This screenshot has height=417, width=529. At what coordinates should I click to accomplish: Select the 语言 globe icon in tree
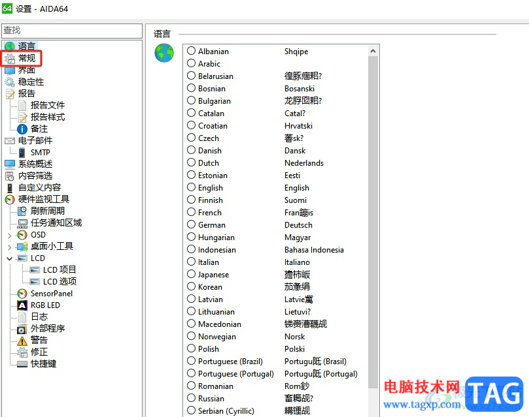pos(10,46)
